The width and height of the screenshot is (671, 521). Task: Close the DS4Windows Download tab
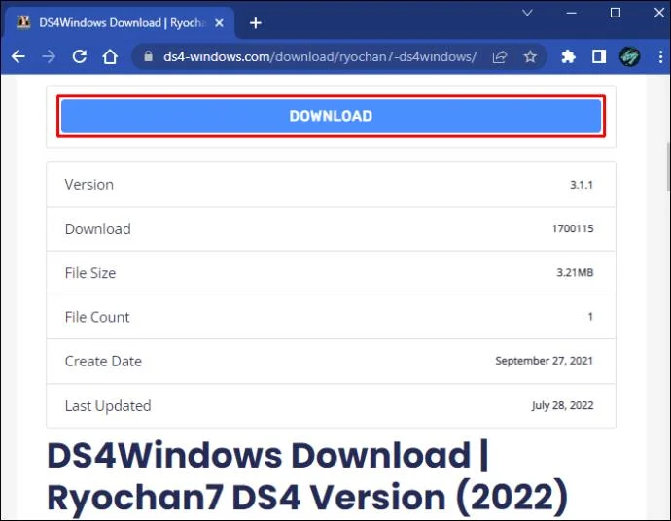click(x=219, y=23)
